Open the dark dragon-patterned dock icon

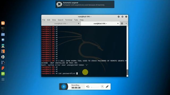click(x=3, y=63)
